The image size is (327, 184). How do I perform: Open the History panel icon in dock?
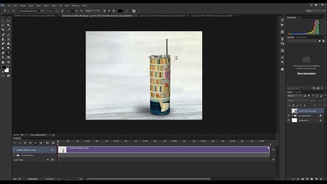coord(283,20)
